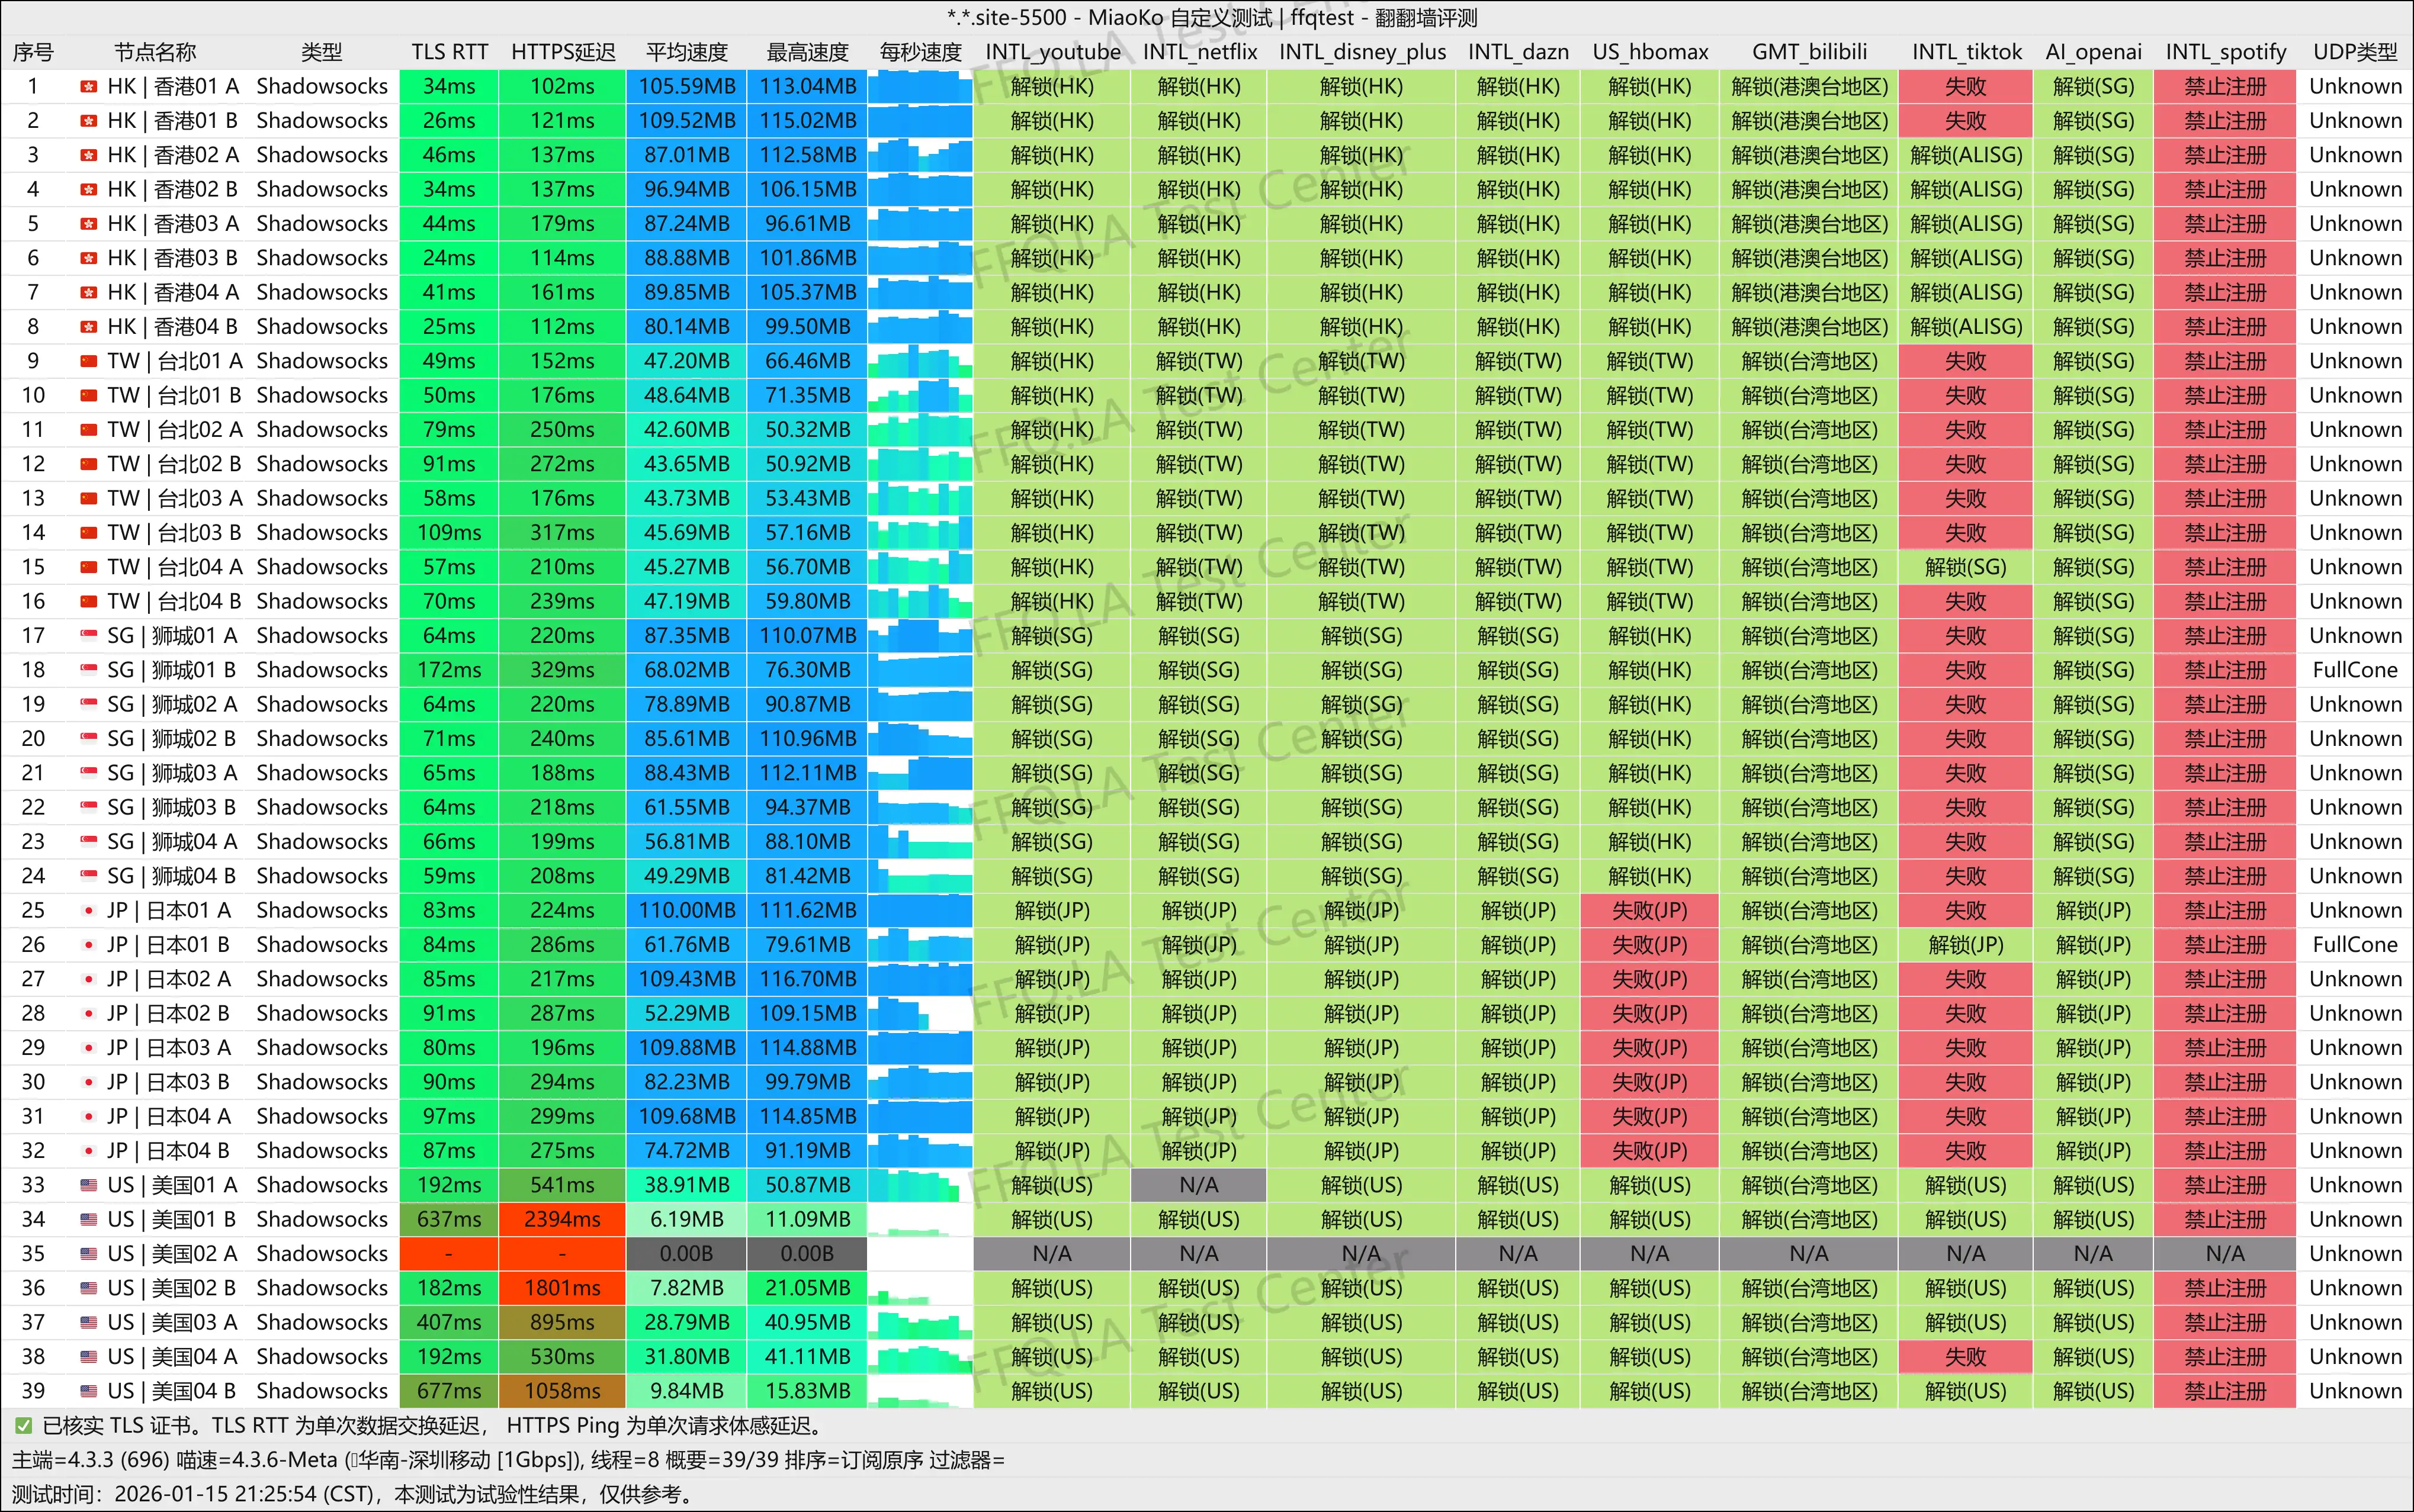Viewport: 2414px width, 1512px height.
Task: Click the Hong Kong flag in row 1
Action: [88, 87]
